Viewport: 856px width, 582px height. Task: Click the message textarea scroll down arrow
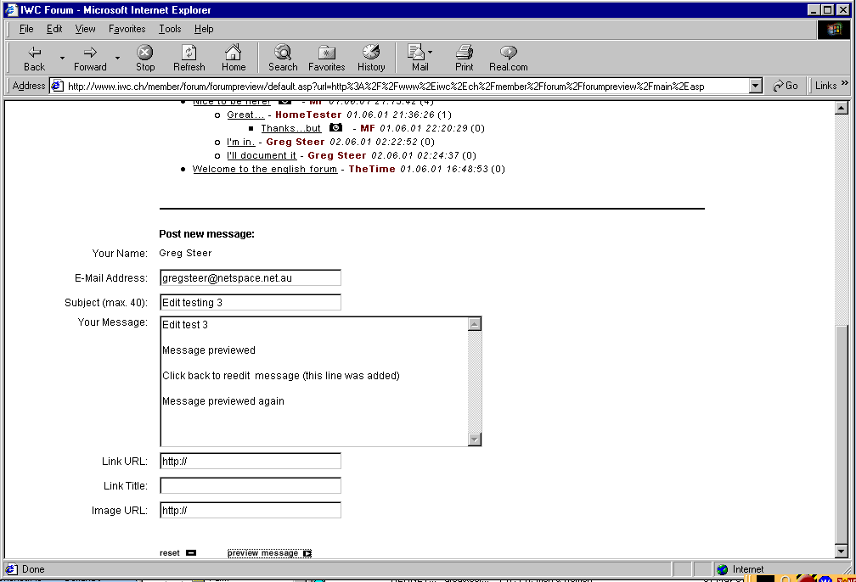pyautogui.click(x=475, y=439)
